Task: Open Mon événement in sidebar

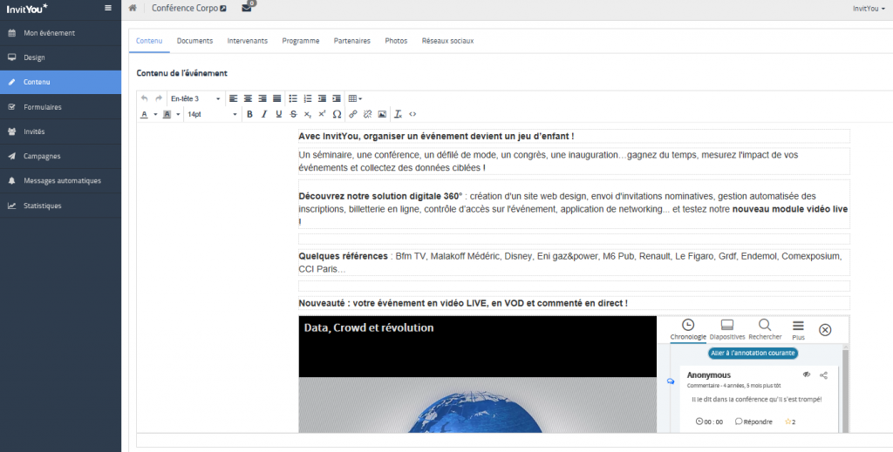Action: click(60, 33)
